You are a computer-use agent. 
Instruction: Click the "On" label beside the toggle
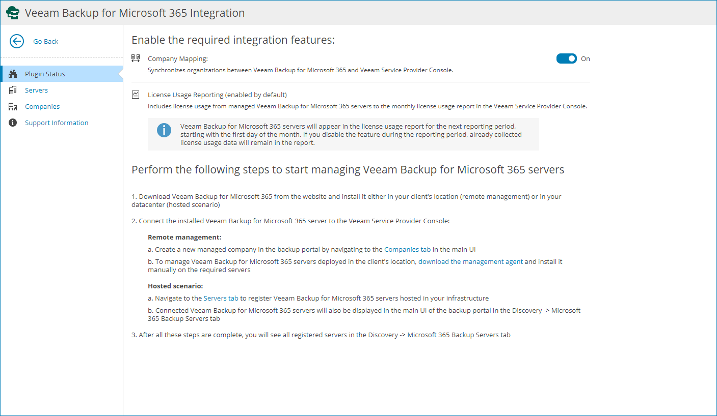pos(586,58)
